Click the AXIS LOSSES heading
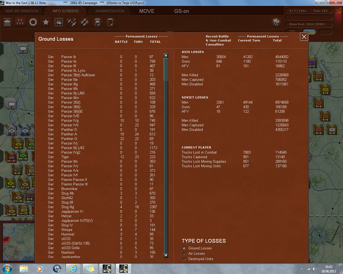This screenshot has height=274, width=343. point(193,52)
